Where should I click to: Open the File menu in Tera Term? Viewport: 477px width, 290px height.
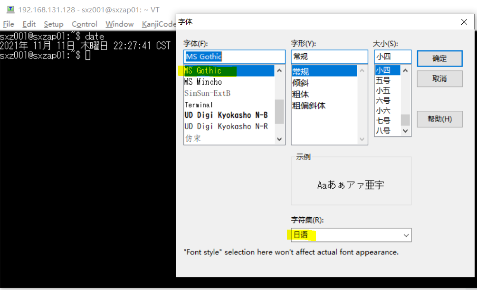click(9, 24)
